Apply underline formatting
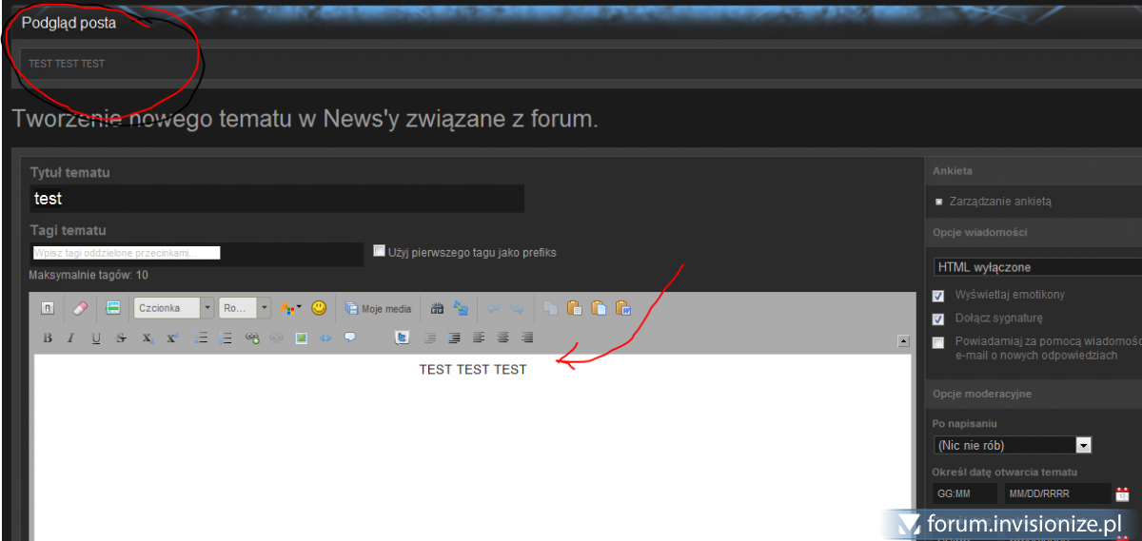The width and height of the screenshot is (1142, 541). pyautogui.click(x=96, y=338)
